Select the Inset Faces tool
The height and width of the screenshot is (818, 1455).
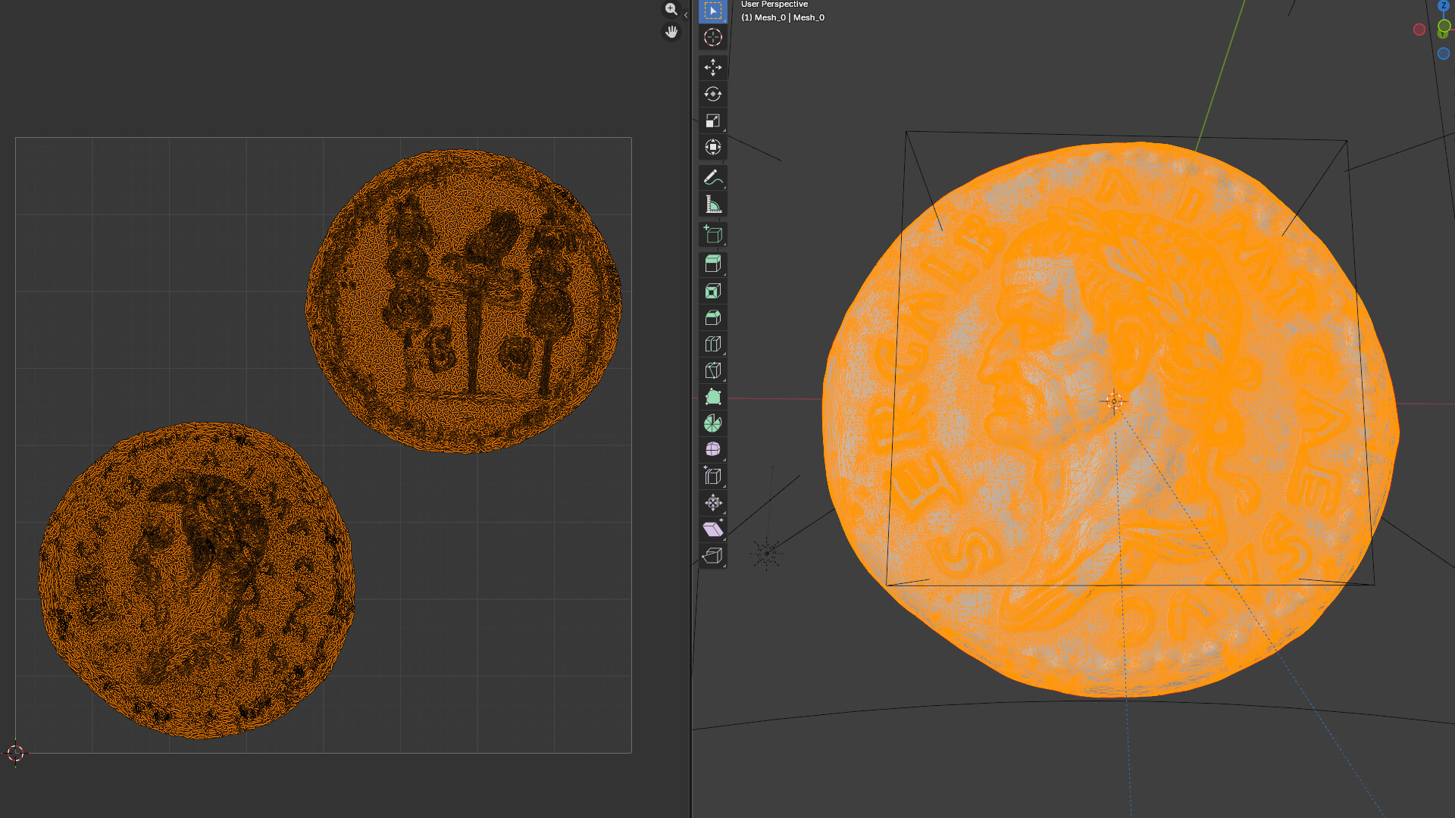pos(712,291)
